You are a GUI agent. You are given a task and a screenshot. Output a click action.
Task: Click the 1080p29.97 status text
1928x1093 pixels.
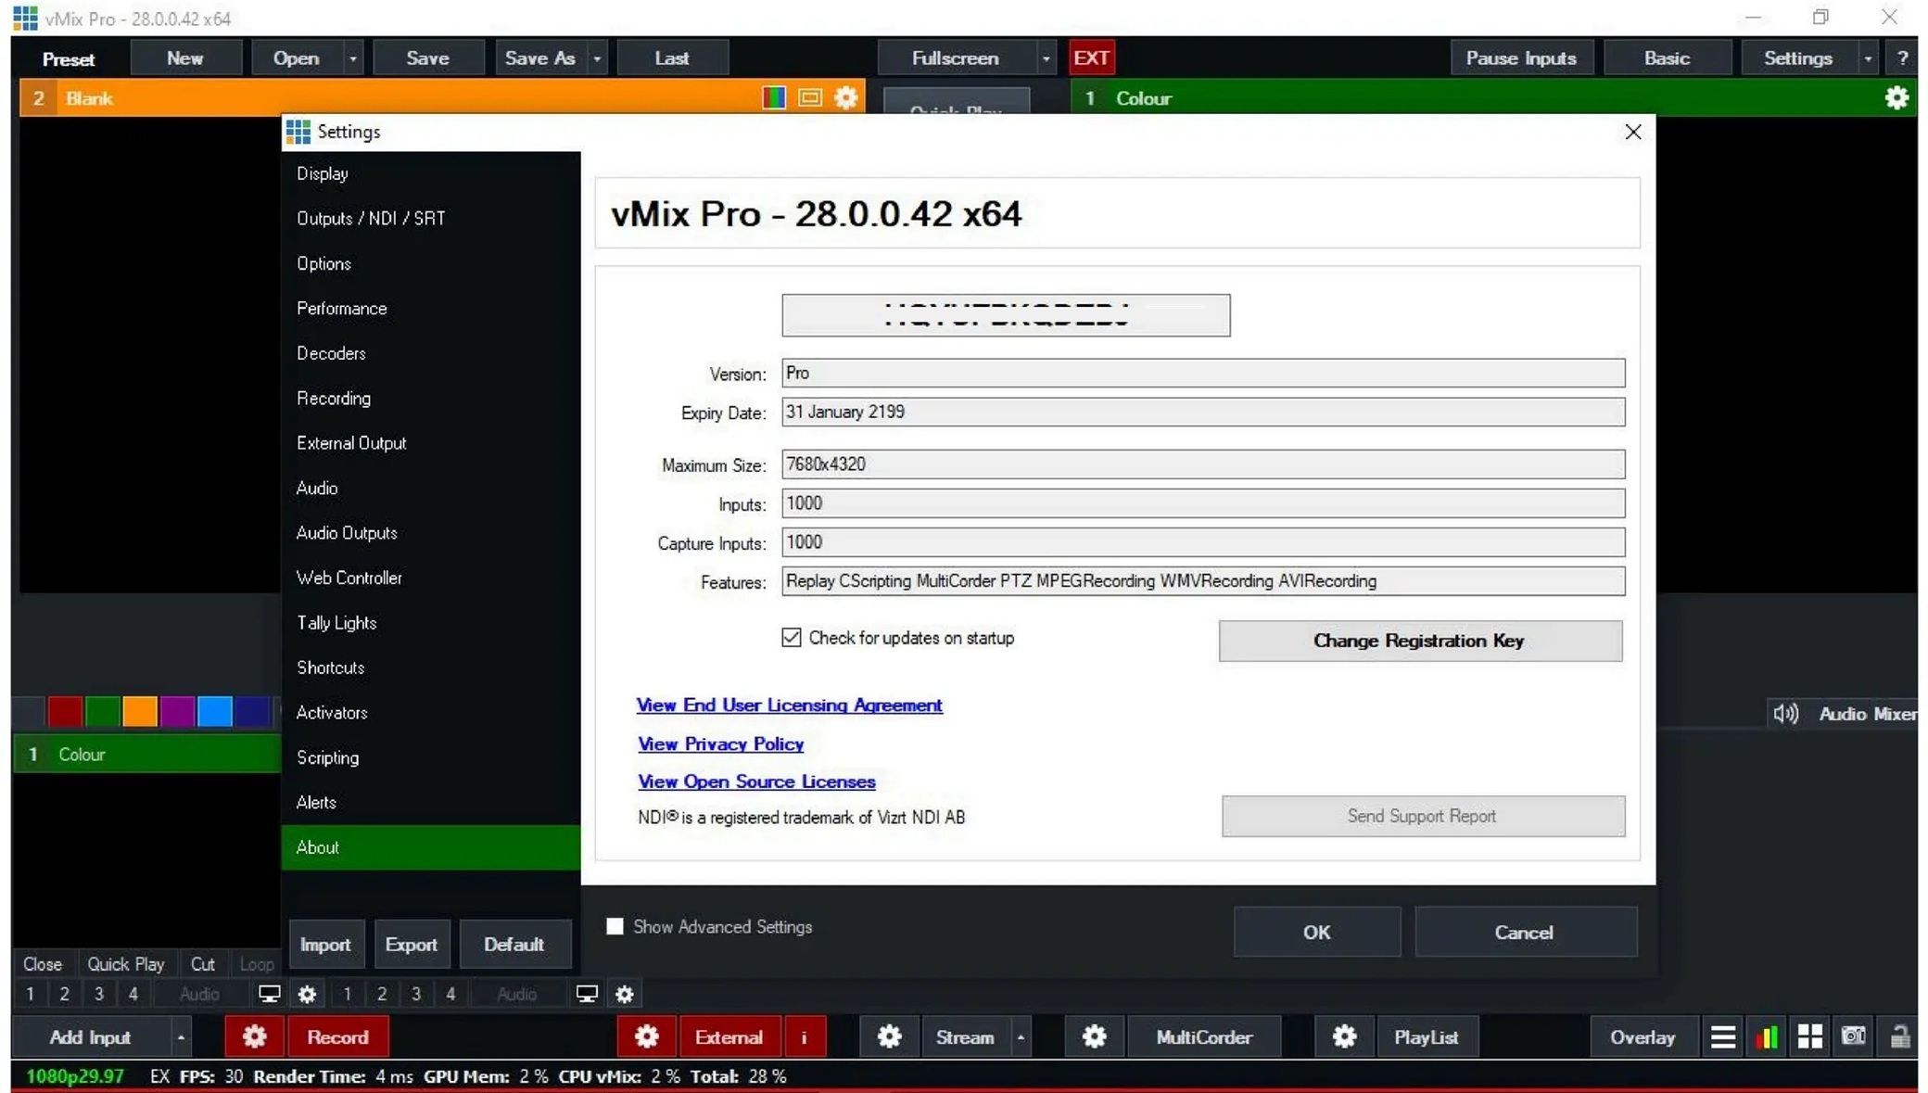[x=75, y=1076]
